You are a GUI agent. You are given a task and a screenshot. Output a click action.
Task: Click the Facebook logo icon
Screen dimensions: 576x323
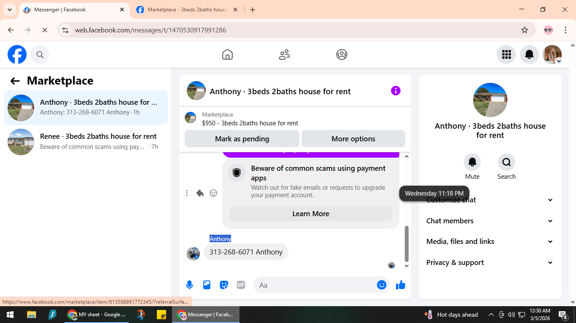click(17, 55)
